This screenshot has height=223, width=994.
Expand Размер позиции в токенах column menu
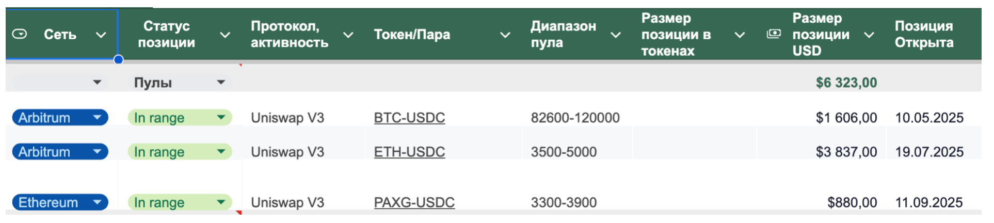tap(740, 35)
